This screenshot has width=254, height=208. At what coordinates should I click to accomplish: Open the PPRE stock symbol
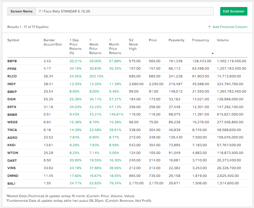point(12,69)
